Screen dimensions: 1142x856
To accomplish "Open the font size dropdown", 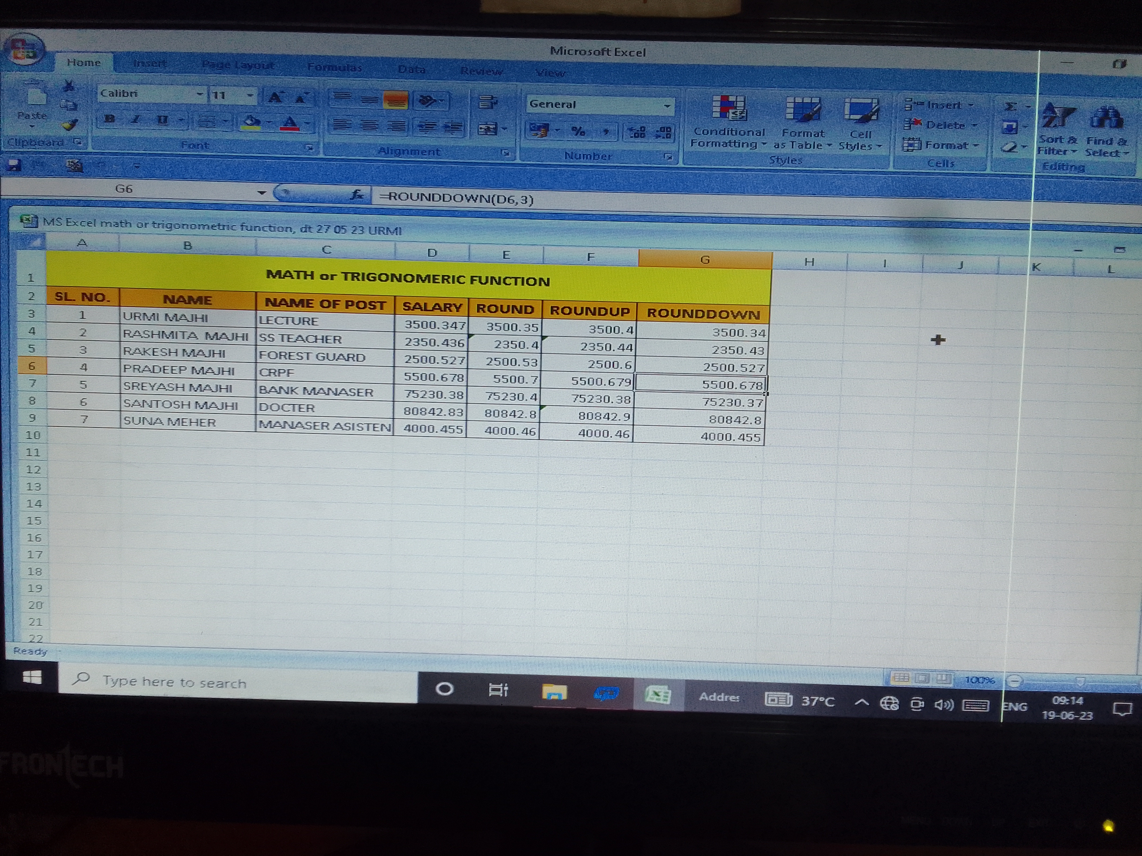I will click(250, 95).
